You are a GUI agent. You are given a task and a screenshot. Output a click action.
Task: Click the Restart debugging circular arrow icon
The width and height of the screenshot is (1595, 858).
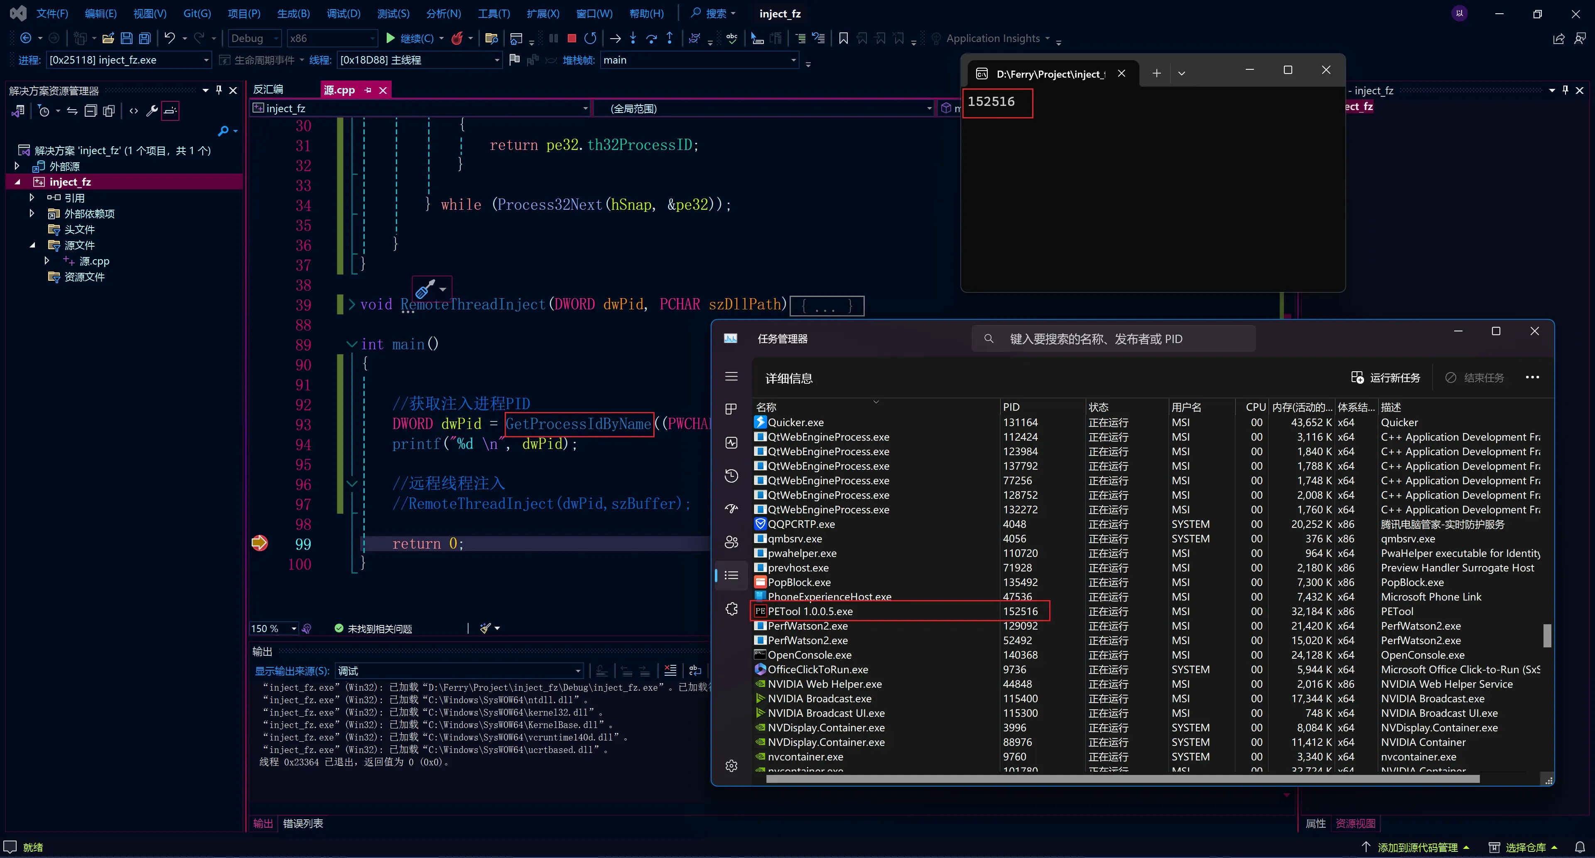590,38
